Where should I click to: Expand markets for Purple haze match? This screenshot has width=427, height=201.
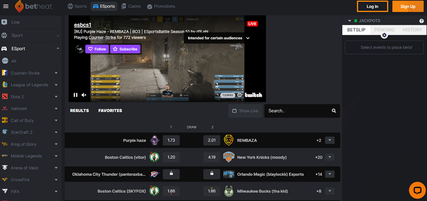coord(329,140)
